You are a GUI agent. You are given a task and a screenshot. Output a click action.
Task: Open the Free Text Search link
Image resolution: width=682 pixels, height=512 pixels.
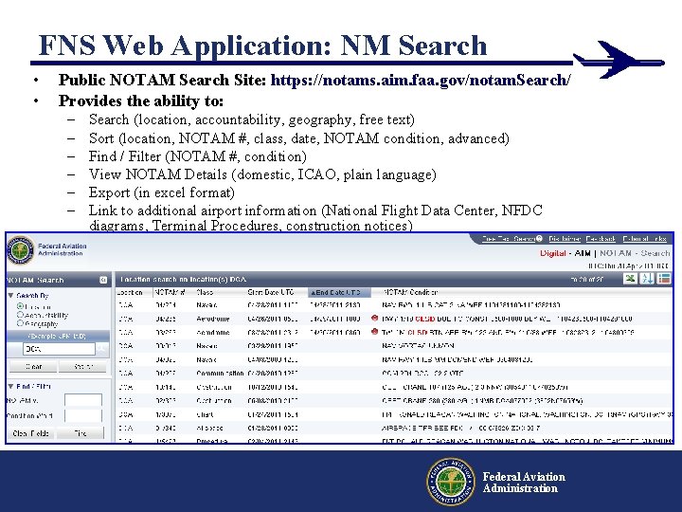(x=509, y=239)
